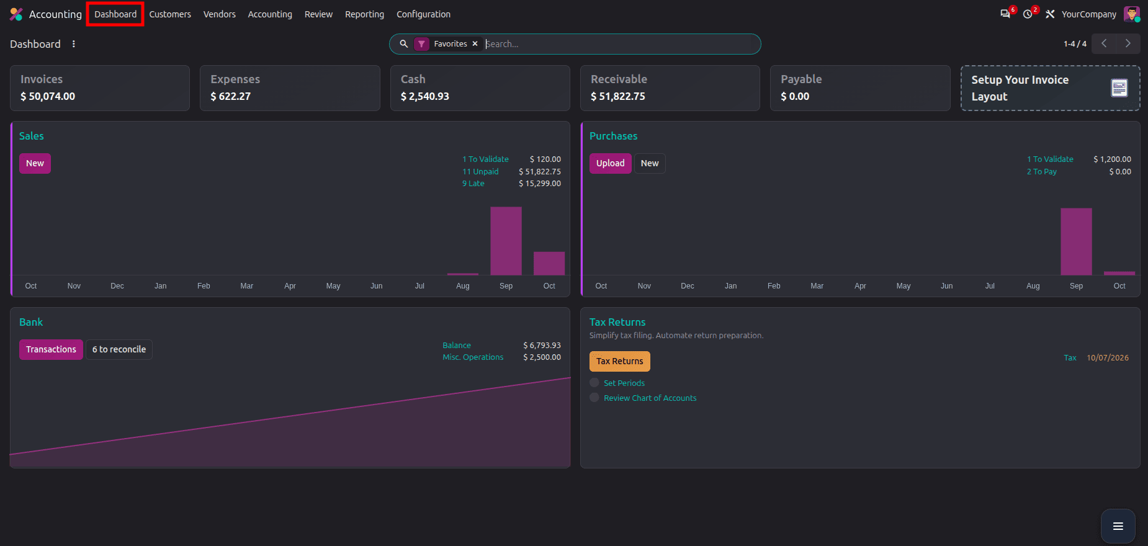The image size is (1148, 546).
Task: Mark Set Periods step as done
Action: click(x=594, y=383)
